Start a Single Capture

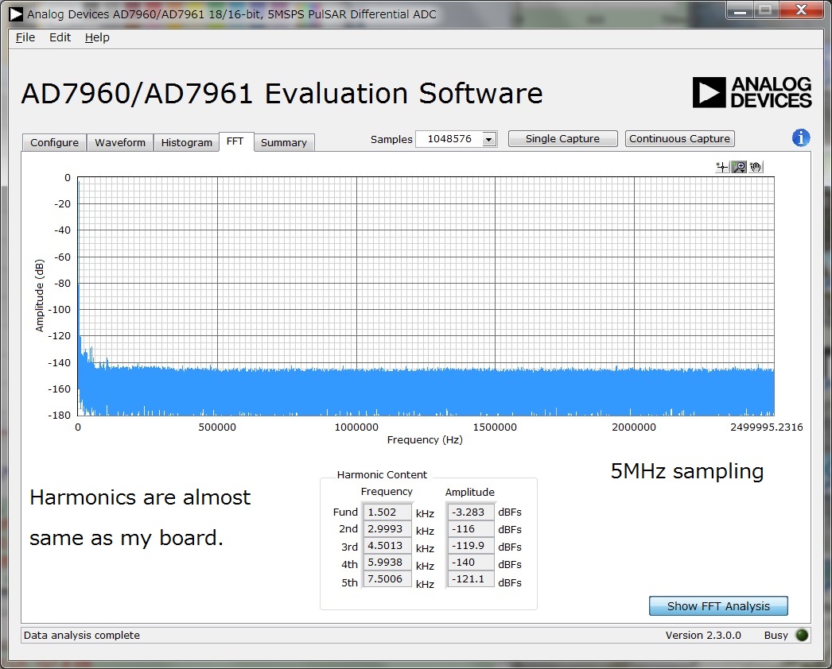562,139
